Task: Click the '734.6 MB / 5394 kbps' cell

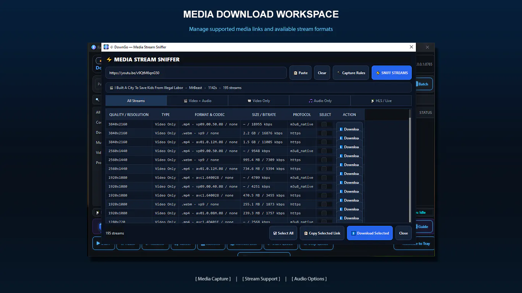Action: [x=264, y=169]
